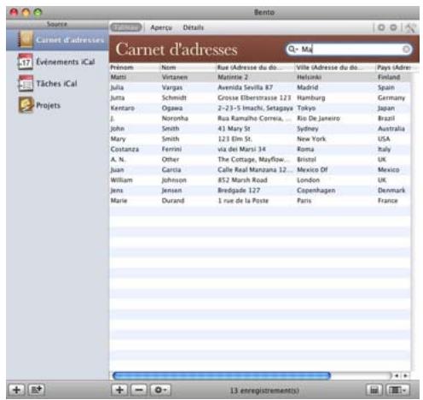Click the Denmark country cell
423x400 pixels.
(x=391, y=191)
